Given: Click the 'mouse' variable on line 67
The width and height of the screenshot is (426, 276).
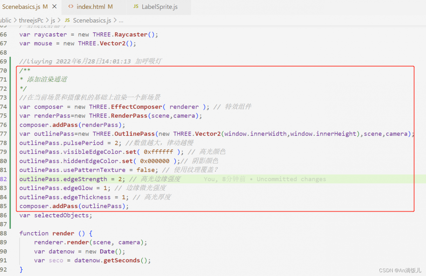Looking at the screenshot, I should click(43, 43).
